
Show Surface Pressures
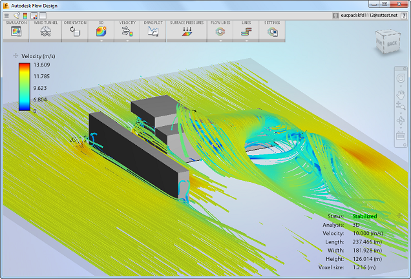186,31
